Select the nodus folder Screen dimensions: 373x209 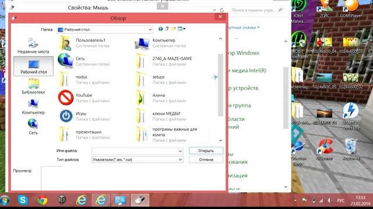pyautogui.click(x=84, y=80)
